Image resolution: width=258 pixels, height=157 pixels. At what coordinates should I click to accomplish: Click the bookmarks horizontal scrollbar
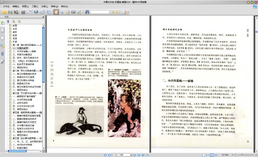pyautogui.click(x=17, y=151)
